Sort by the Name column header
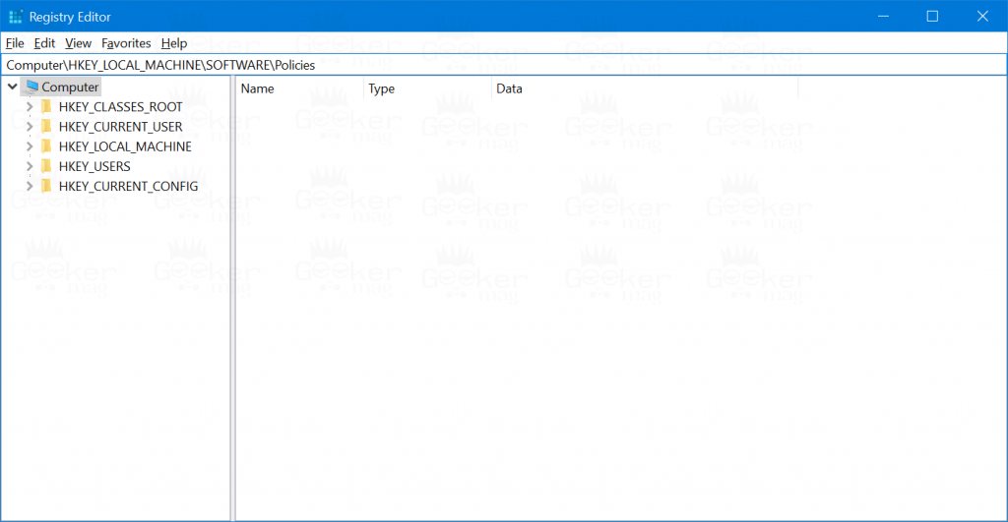Image resolution: width=1008 pixels, height=522 pixels. point(299,88)
